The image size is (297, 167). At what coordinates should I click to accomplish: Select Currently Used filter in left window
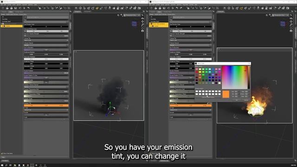(x=6, y=21)
